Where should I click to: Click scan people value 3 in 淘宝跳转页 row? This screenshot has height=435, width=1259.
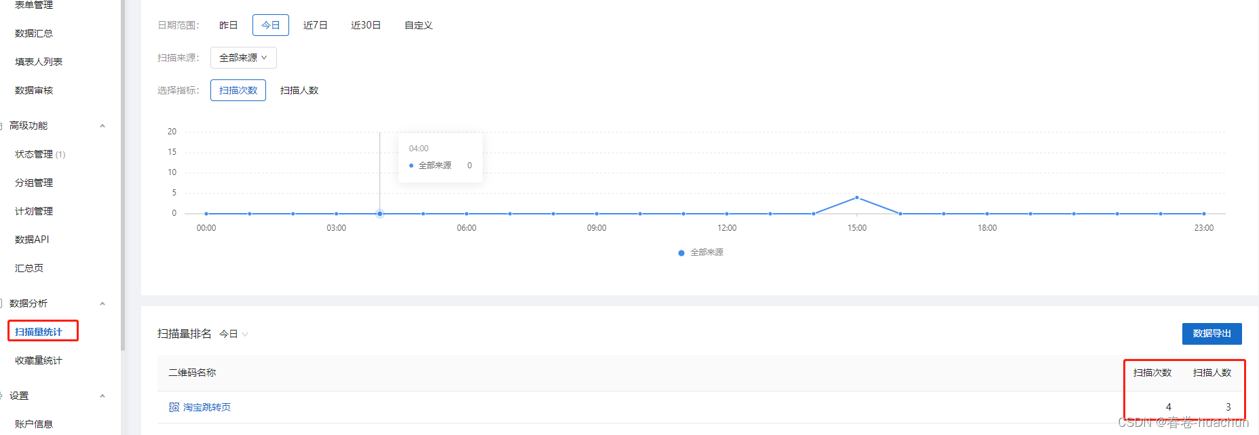coord(1228,407)
